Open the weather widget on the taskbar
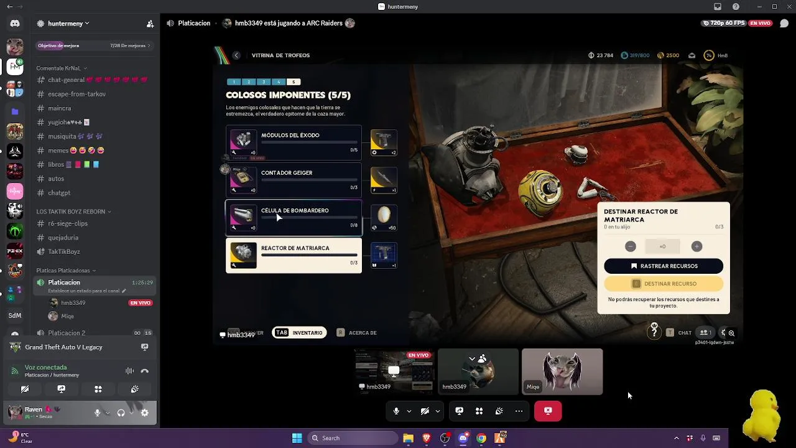 click(20, 438)
